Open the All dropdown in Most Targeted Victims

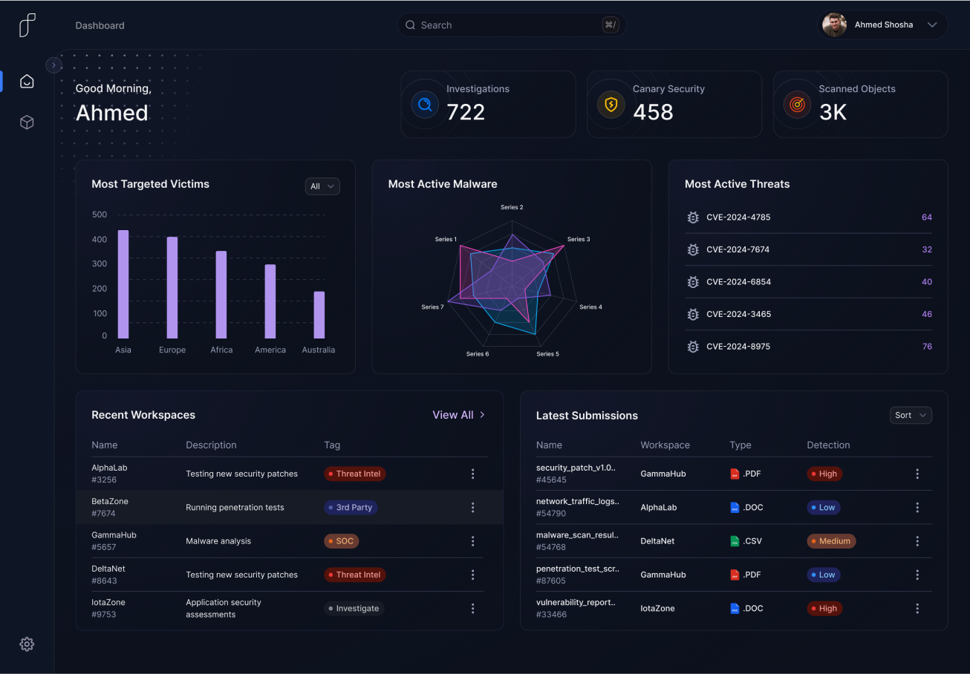tap(322, 186)
